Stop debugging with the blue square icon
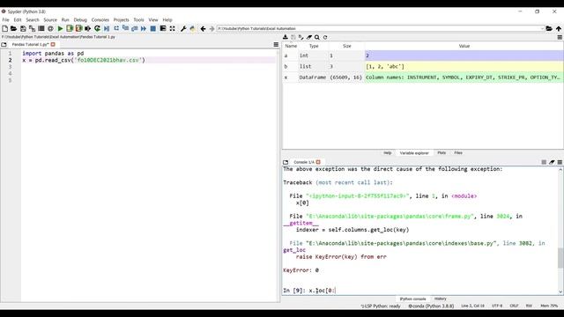This screenshot has width=564, height=317. pos(152,28)
